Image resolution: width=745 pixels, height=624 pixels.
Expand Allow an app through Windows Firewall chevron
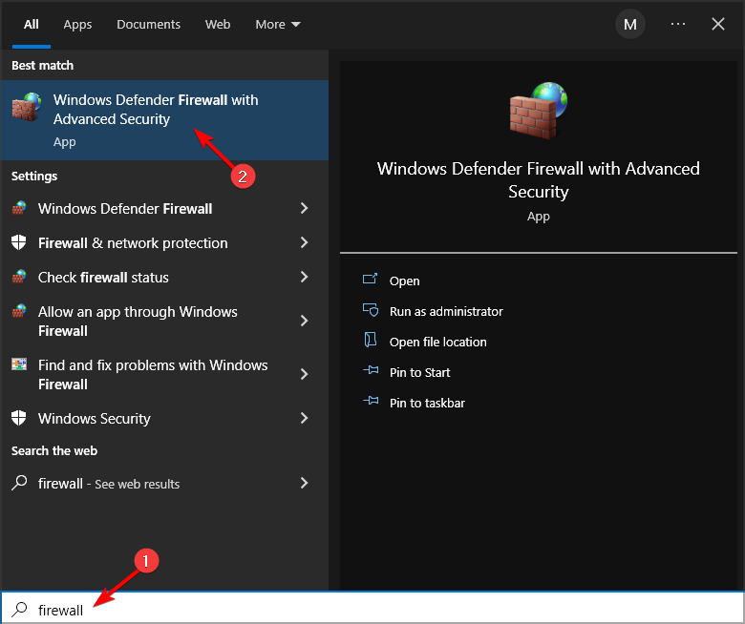click(304, 321)
